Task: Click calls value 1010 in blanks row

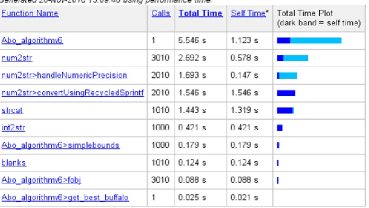Action: (x=160, y=163)
